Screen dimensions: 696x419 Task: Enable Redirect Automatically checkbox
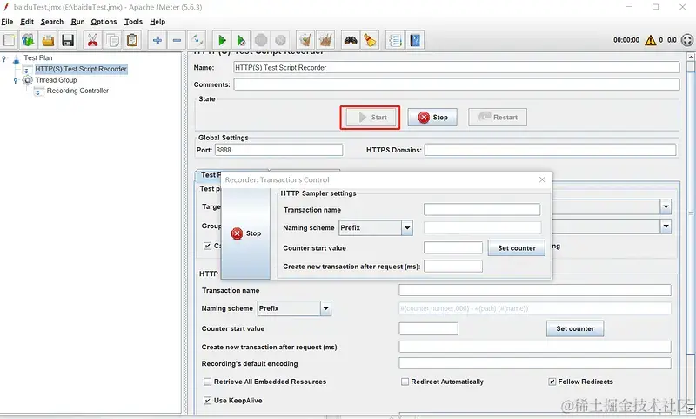click(x=405, y=382)
